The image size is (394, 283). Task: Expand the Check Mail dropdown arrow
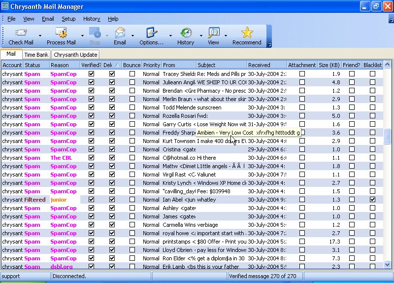pyautogui.click(x=40, y=36)
